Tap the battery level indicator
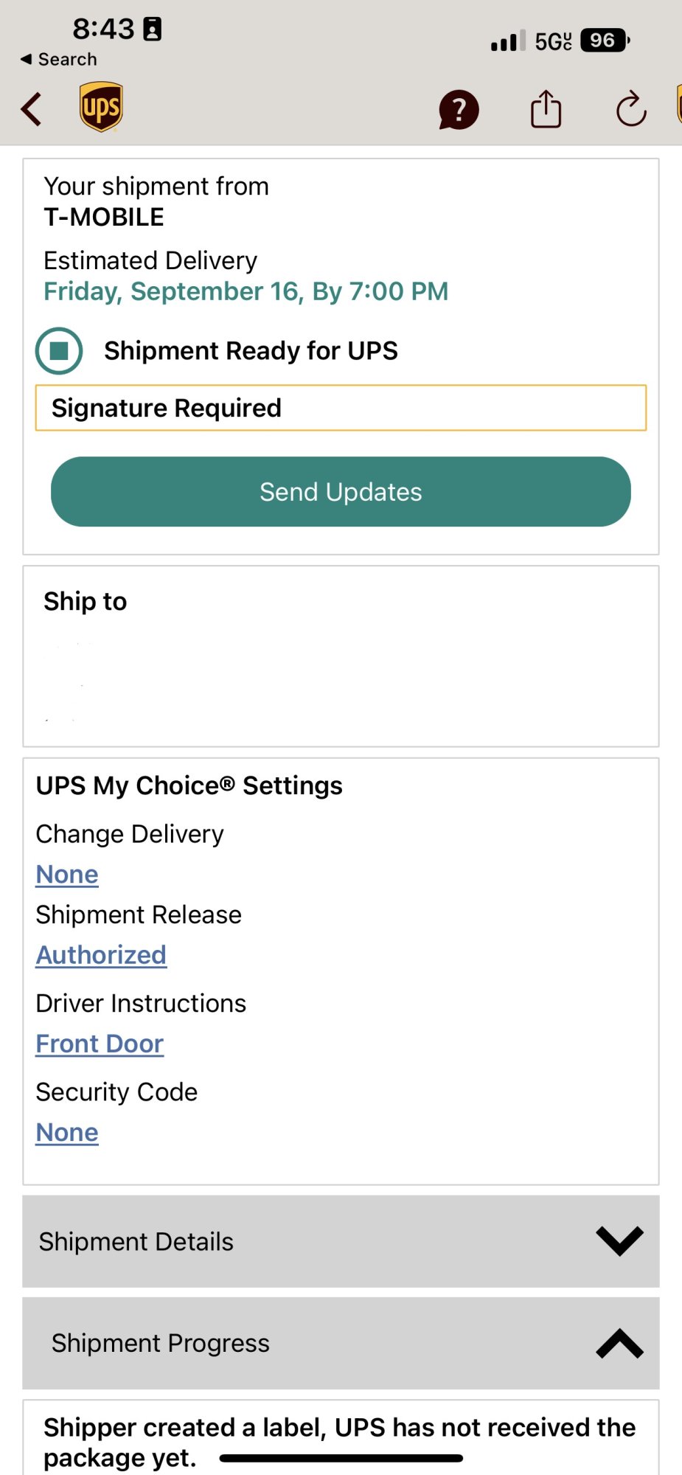This screenshot has width=682, height=1475. [x=605, y=41]
